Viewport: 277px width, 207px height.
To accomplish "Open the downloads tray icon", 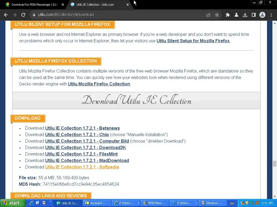I will click(x=245, y=15).
